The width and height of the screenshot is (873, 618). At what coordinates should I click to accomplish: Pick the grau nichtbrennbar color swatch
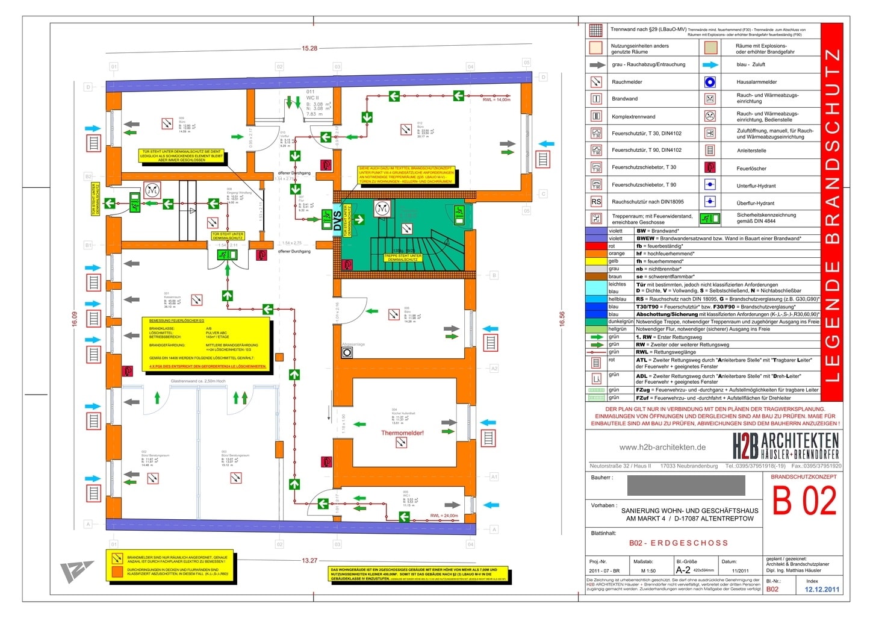(x=596, y=269)
